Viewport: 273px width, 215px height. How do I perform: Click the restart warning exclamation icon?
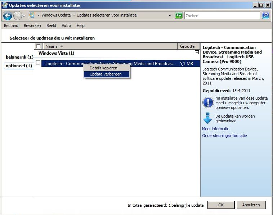coord(208,102)
